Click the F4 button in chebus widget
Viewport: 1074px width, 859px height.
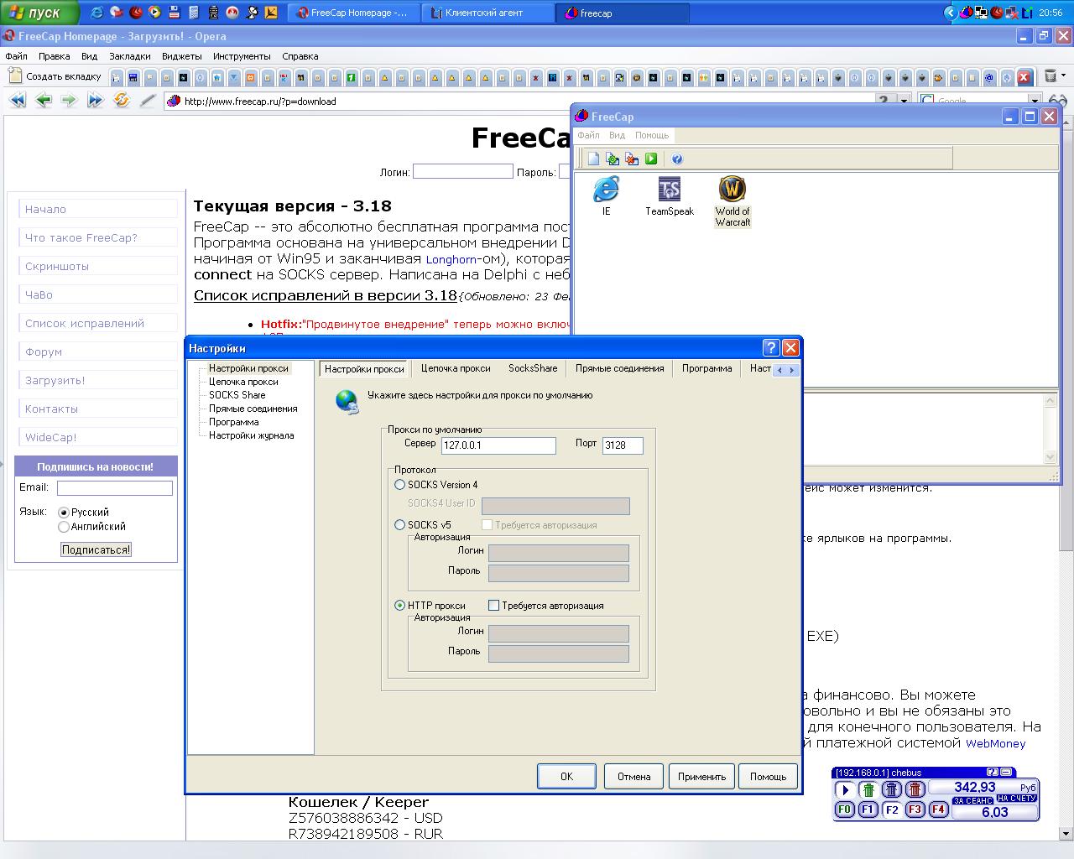939,810
